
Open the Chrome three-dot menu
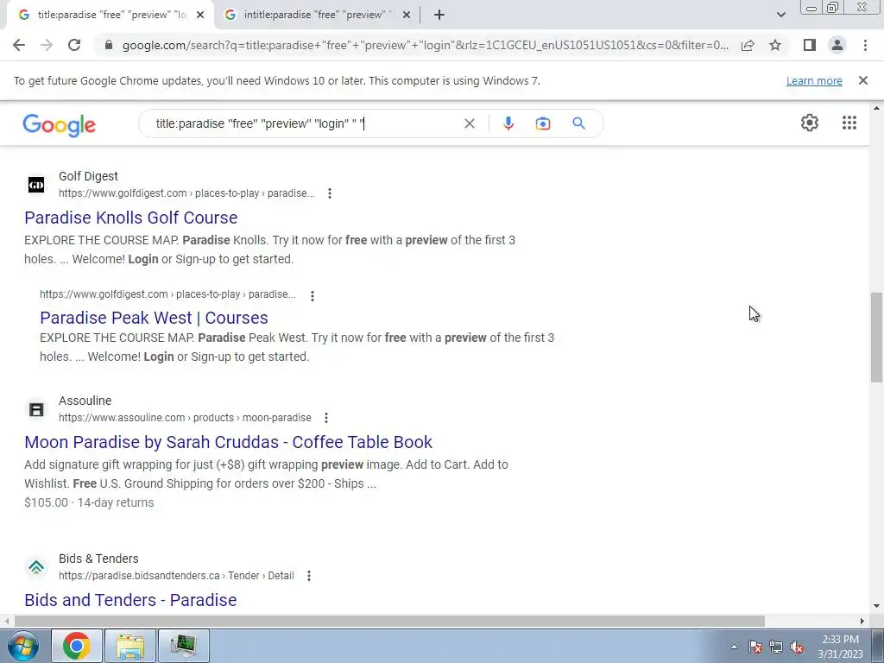pyautogui.click(x=865, y=45)
